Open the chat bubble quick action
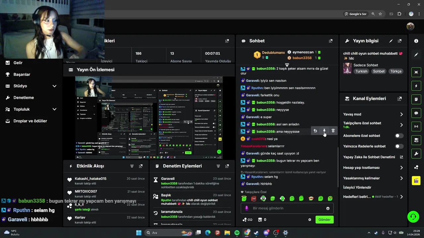Image resolution: width=424 pixels, height=238 pixels. click(x=416, y=113)
